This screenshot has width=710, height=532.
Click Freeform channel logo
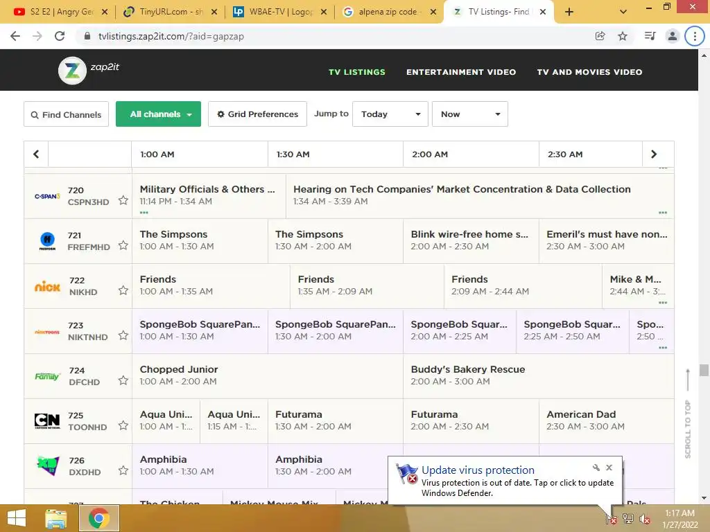pos(47,241)
